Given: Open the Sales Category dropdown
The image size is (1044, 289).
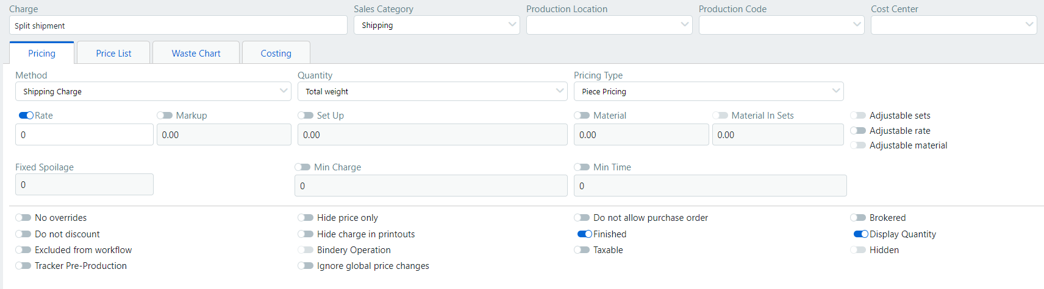Looking at the screenshot, I should [436, 26].
